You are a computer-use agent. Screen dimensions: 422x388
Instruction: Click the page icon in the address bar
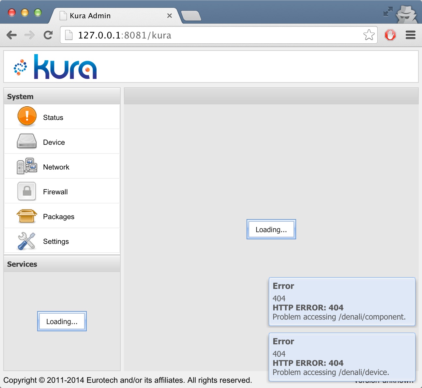pos(69,35)
